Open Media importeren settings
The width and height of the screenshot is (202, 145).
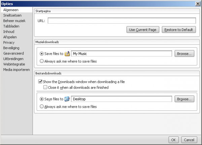[x=16, y=70]
